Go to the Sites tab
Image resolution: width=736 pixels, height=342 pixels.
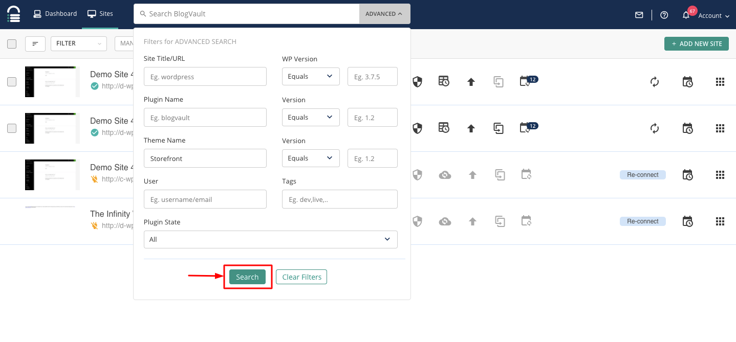(100, 14)
